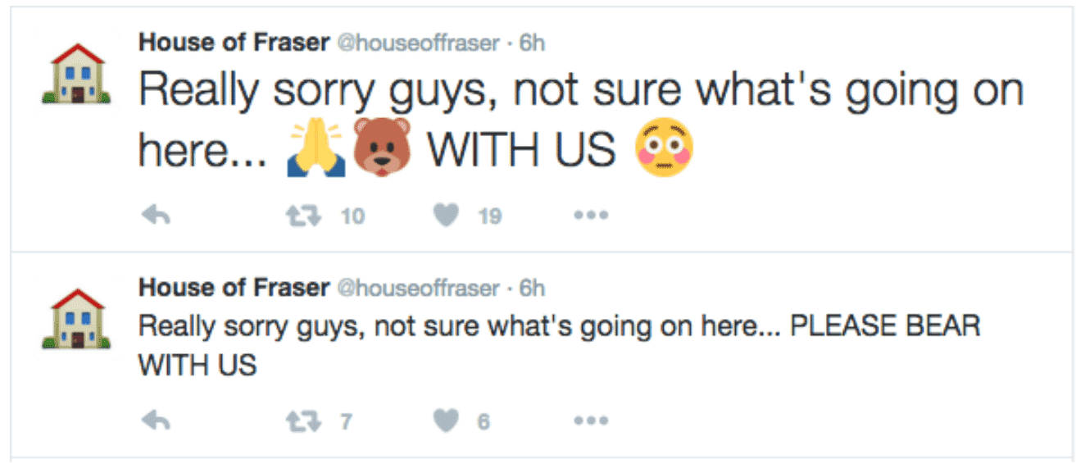The image size is (1076, 464).
Task: Open more options on first tweet
Action: (591, 216)
